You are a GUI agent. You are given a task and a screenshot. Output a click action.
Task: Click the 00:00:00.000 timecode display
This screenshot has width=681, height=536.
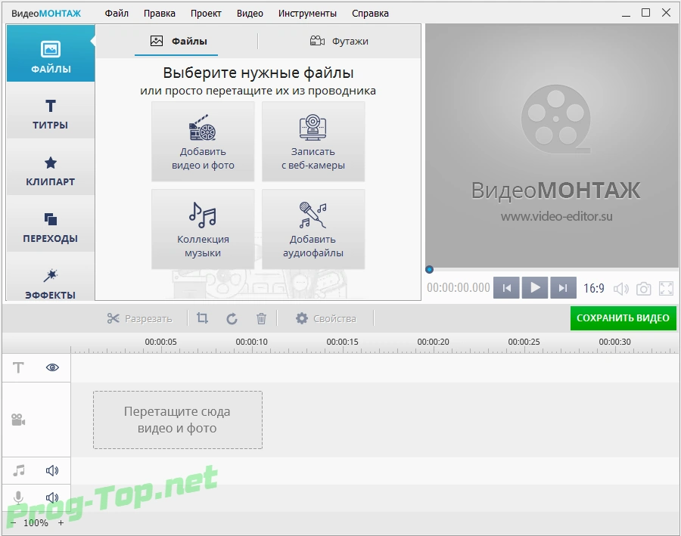459,288
